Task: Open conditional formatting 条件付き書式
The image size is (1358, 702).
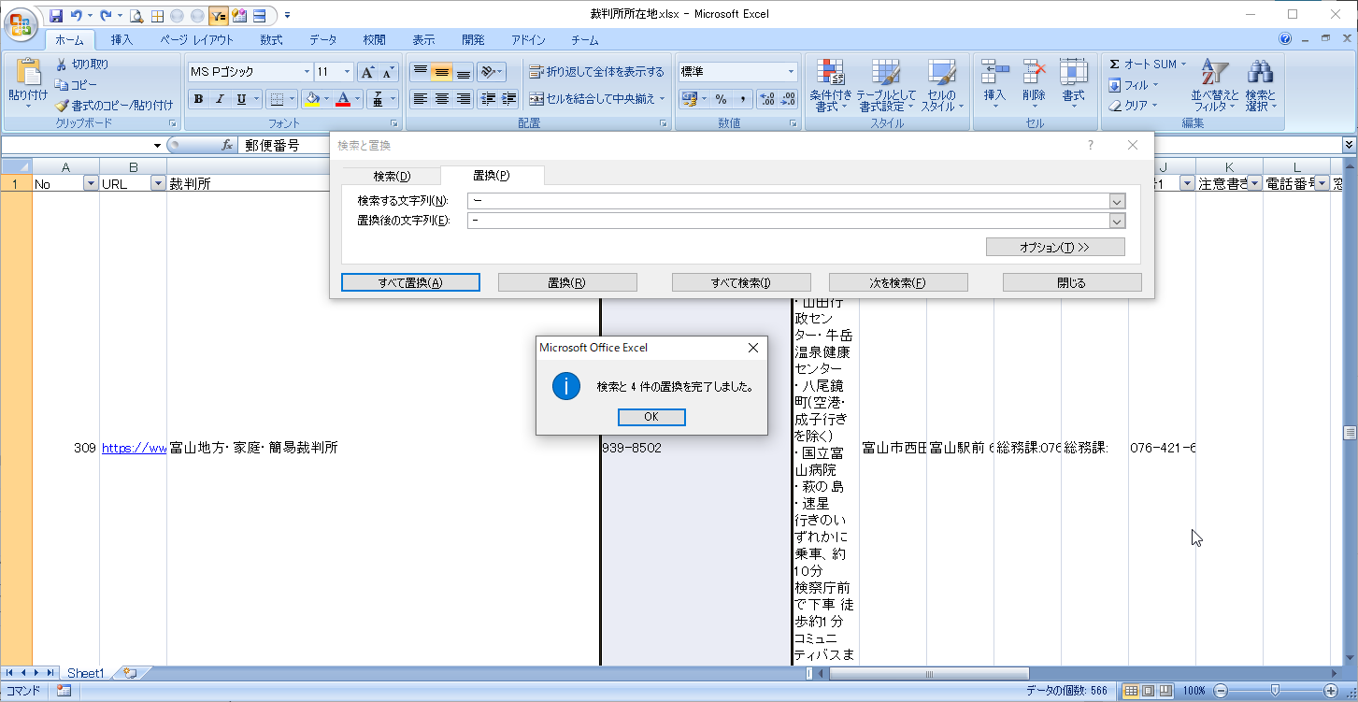Action: click(830, 86)
